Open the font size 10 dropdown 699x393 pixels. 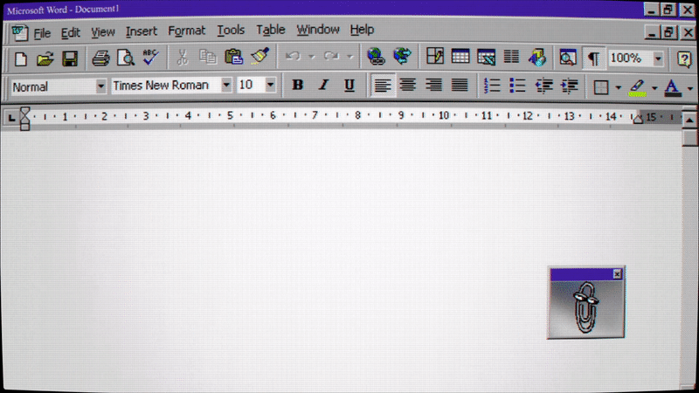270,84
